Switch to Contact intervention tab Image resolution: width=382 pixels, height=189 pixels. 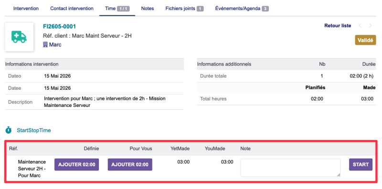coord(72,8)
